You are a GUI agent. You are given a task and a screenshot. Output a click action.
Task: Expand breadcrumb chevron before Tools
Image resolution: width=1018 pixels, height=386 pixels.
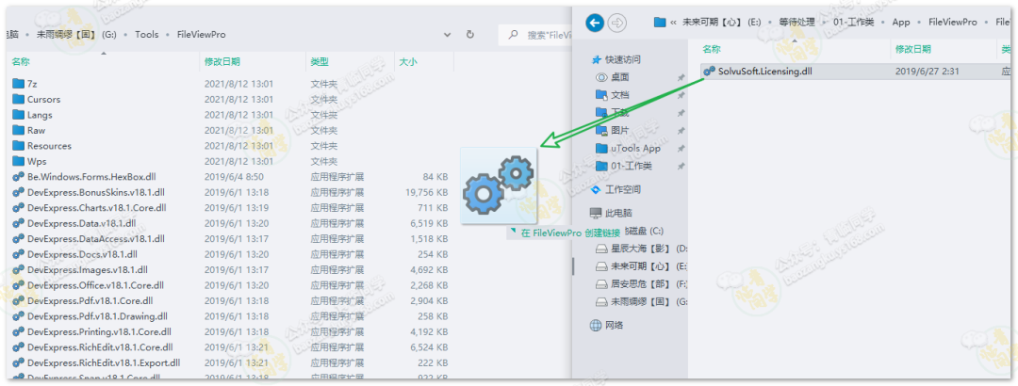point(126,35)
